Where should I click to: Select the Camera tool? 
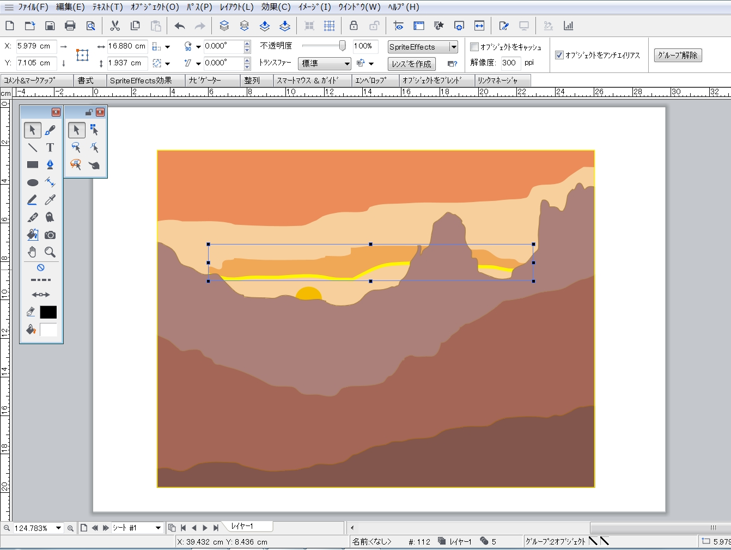50,235
